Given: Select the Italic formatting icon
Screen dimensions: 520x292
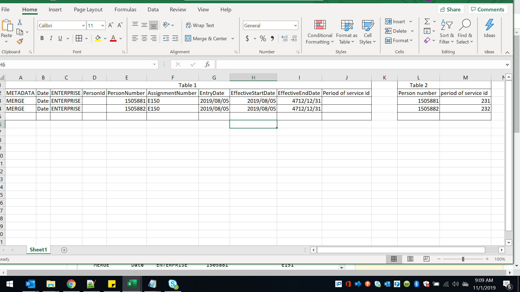Looking at the screenshot, I should [51, 38].
